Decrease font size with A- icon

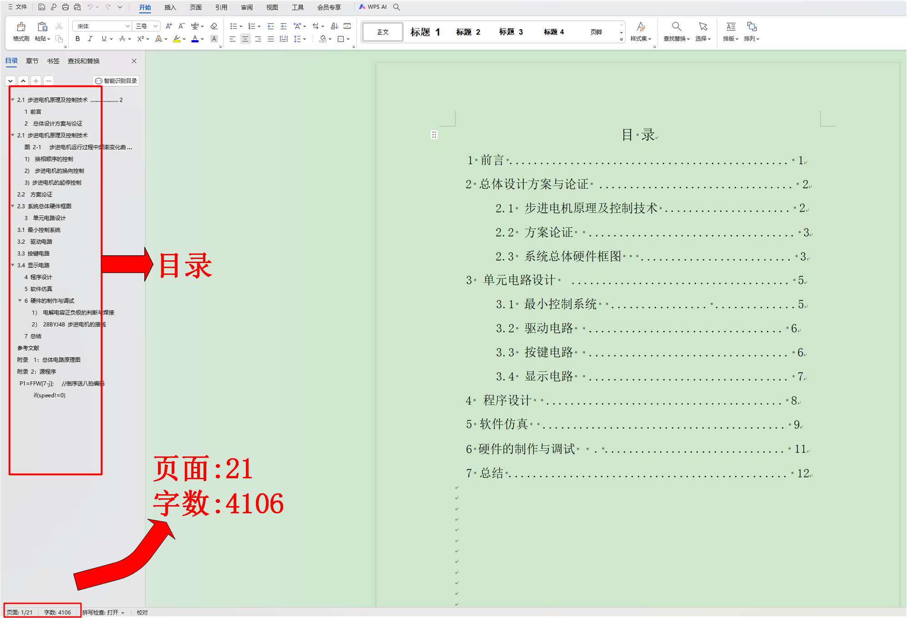[x=181, y=26]
